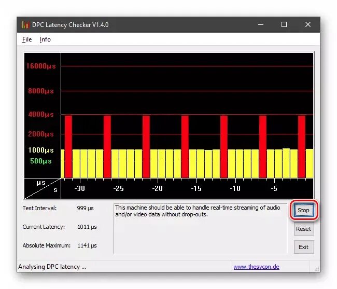This screenshot has height=289, width=337.
Task: Minimize the DPC Latency Checker window
Action: click(261, 24)
